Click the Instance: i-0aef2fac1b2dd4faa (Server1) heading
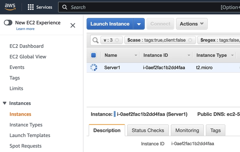Viewport: 240px width, 152px height. pos(139,114)
